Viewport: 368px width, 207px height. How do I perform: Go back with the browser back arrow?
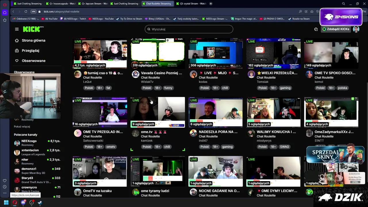(x=13, y=11)
